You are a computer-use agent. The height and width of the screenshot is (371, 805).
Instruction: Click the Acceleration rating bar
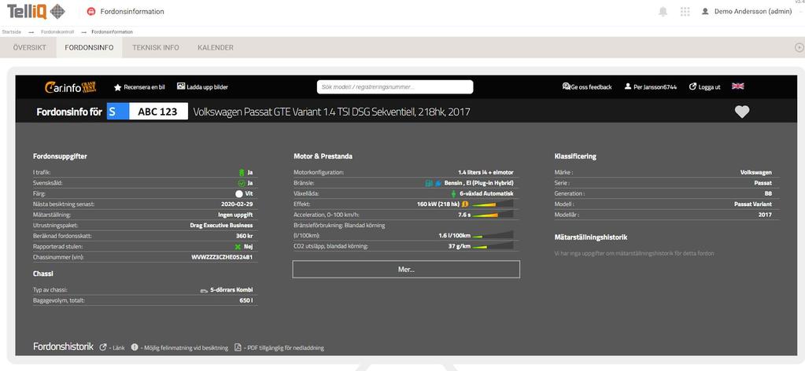point(493,215)
